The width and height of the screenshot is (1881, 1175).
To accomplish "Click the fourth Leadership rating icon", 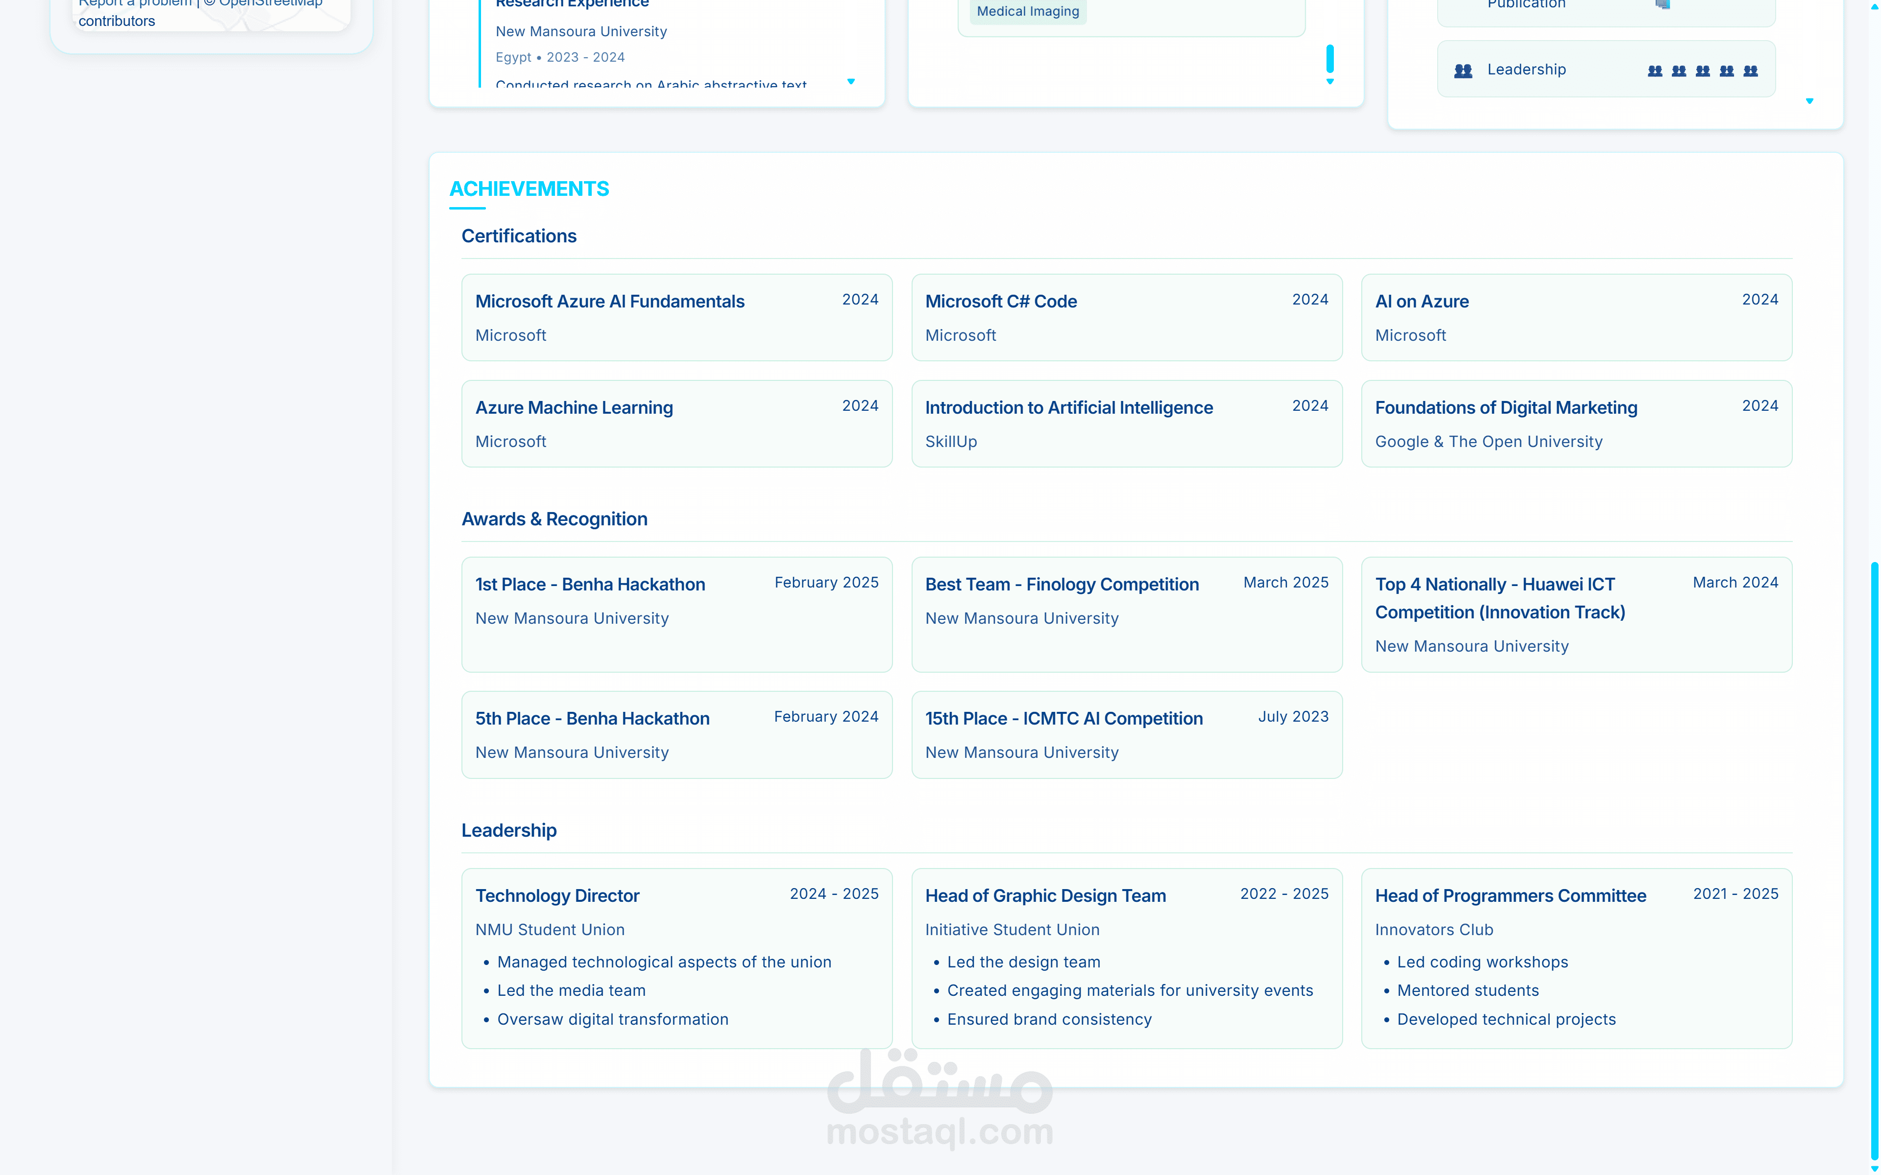I will click(1726, 70).
